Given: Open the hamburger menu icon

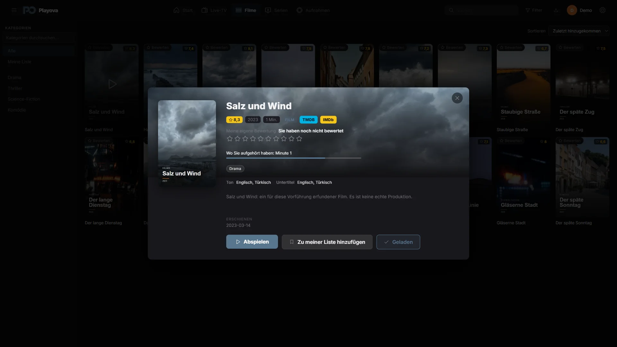Looking at the screenshot, I should click(x=14, y=10).
